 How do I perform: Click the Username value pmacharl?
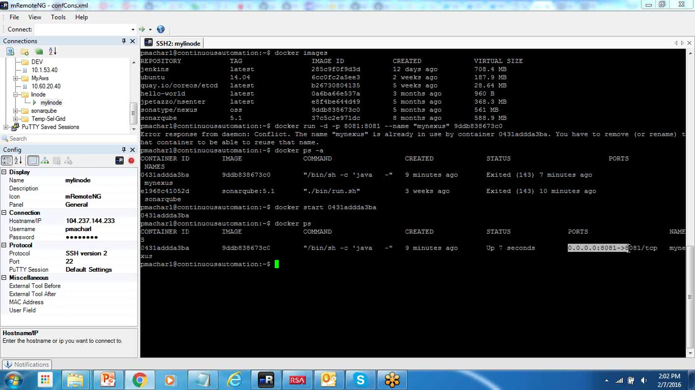click(x=78, y=229)
